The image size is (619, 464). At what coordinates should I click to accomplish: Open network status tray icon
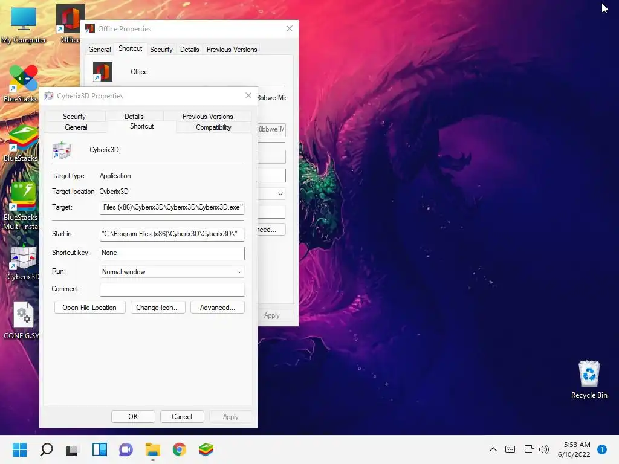point(529,449)
